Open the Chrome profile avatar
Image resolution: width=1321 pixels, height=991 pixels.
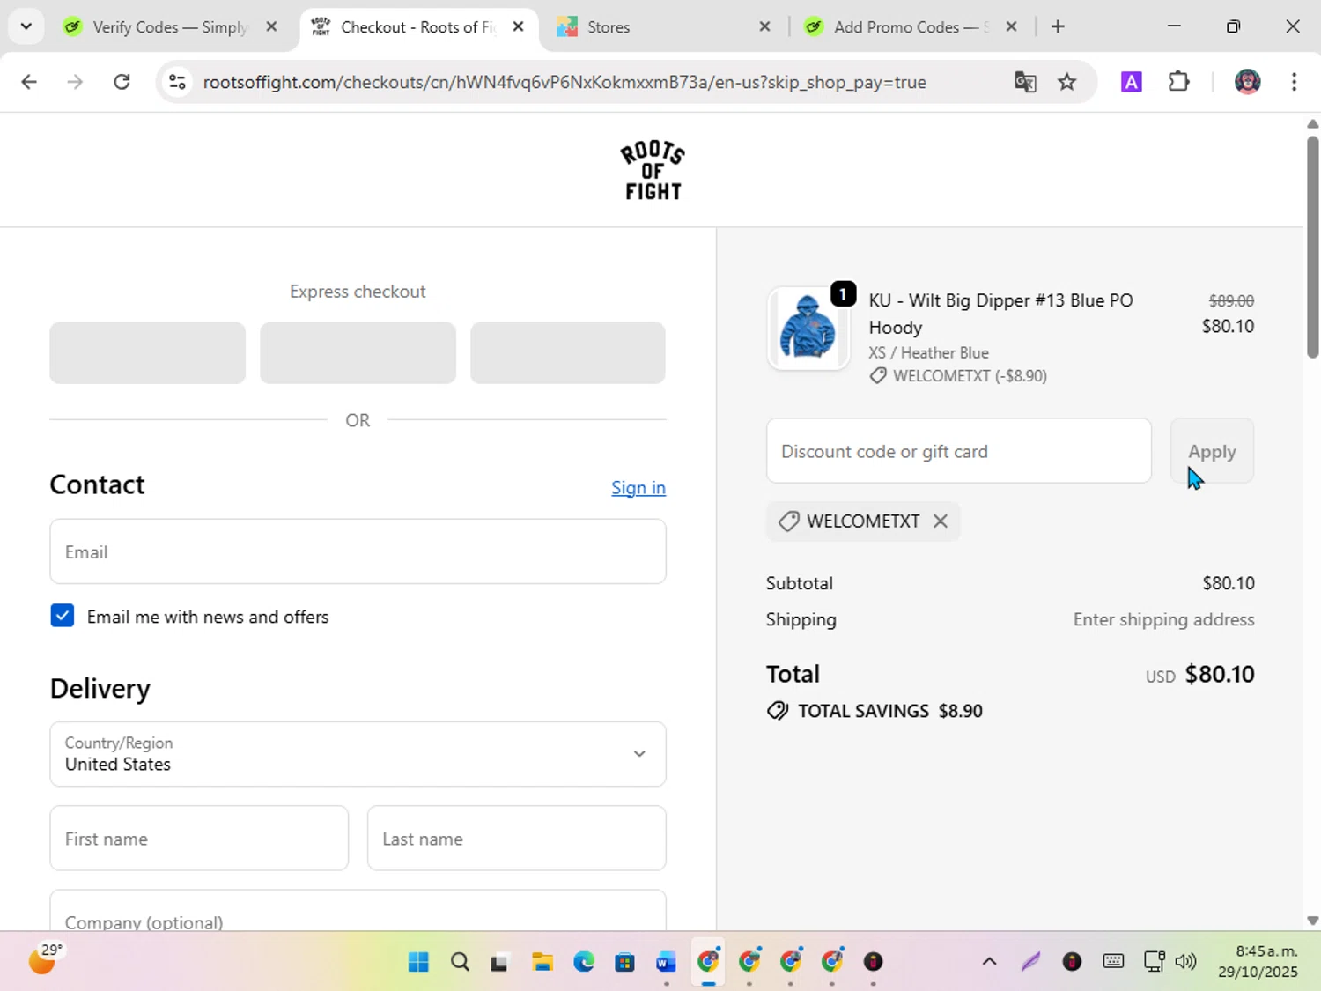point(1247,82)
